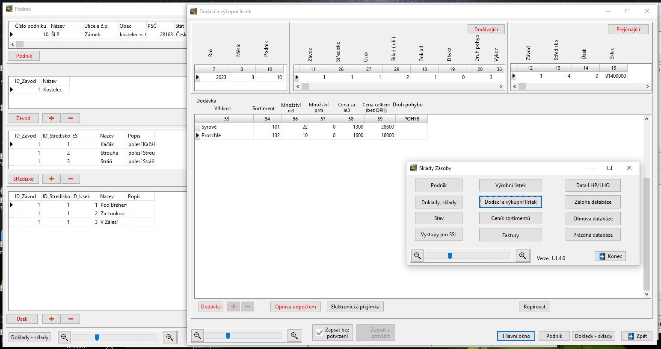Select the Proschlé row cell
This screenshot has height=349, width=661.
[227, 135]
